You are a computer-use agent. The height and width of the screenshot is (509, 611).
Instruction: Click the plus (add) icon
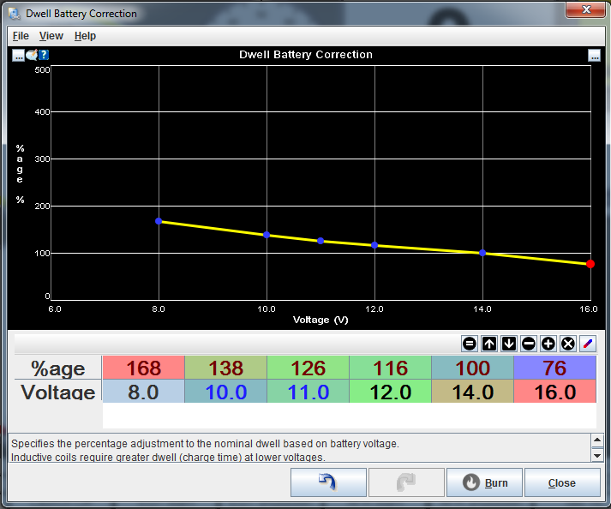tap(548, 344)
